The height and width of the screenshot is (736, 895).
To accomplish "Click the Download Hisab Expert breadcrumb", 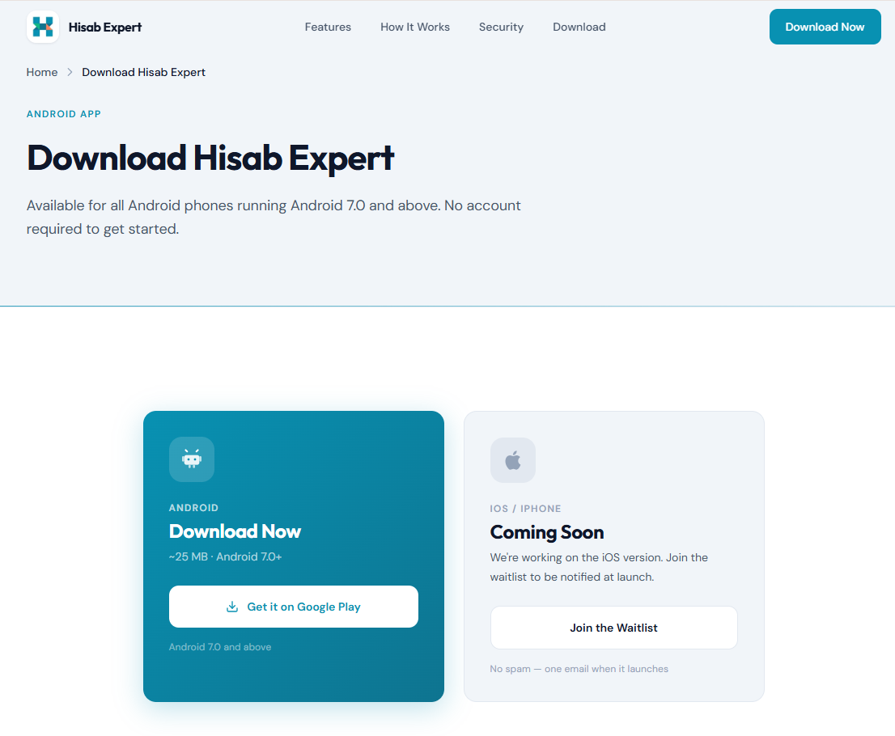I will pyautogui.click(x=143, y=72).
